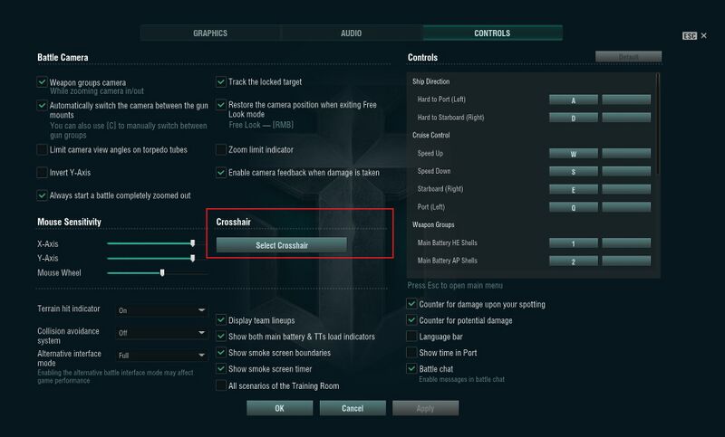Click the Controls list vertical scrollbar
This screenshot has height=437, width=725.
(x=658, y=125)
